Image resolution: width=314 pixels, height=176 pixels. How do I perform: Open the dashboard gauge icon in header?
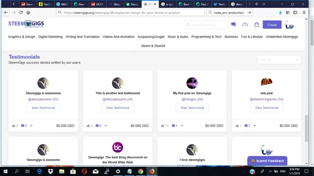[x=245, y=24]
